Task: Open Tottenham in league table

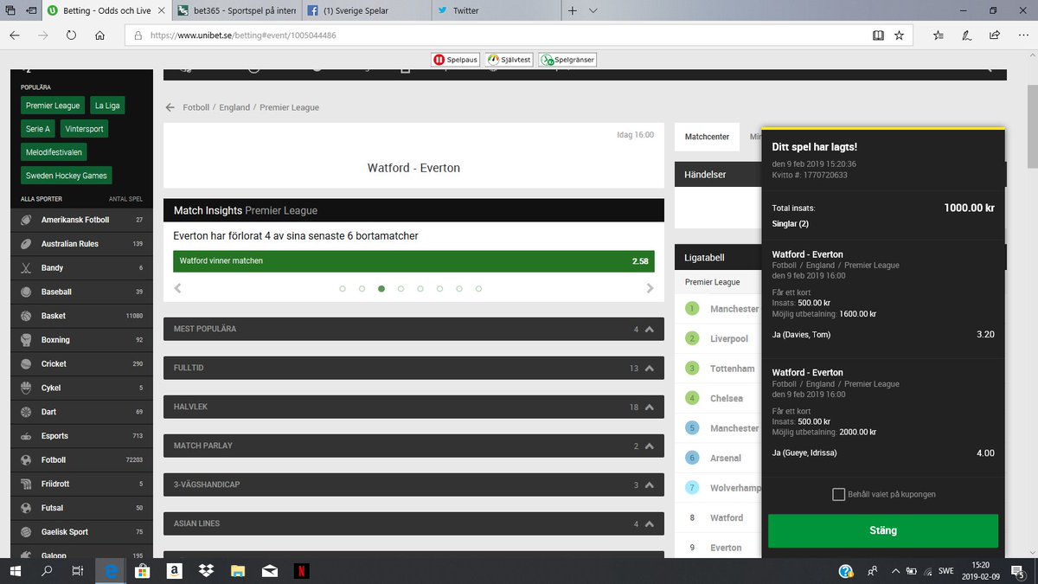Action: (732, 369)
